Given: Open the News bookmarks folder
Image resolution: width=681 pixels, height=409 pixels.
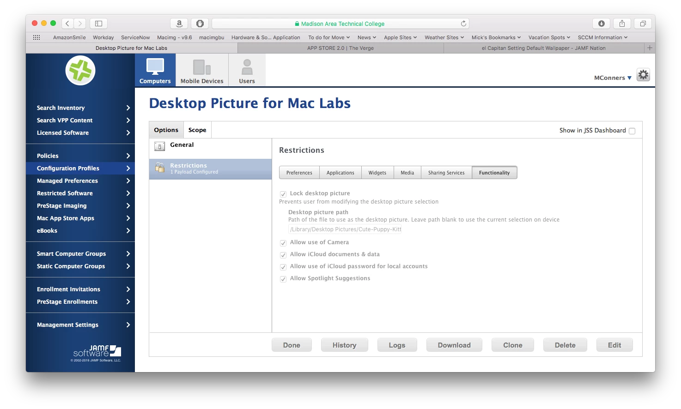Looking at the screenshot, I should [x=367, y=37].
